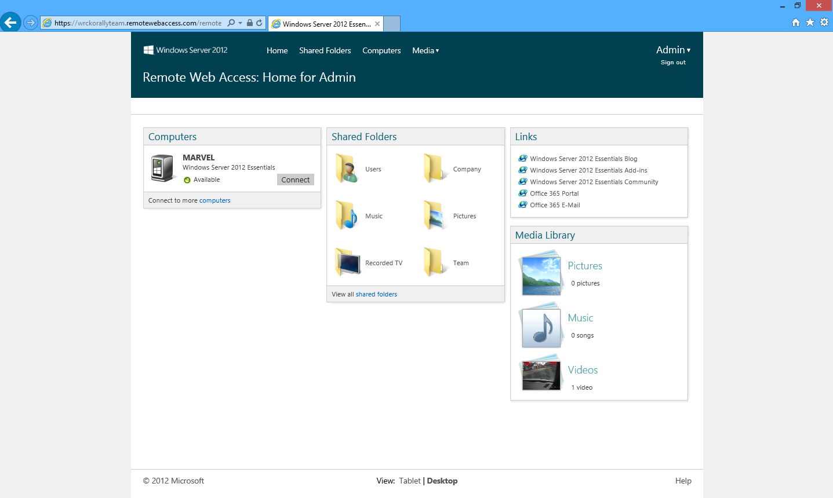Click the MARVEL server computer icon
This screenshot has width=833, height=498.
(x=162, y=168)
